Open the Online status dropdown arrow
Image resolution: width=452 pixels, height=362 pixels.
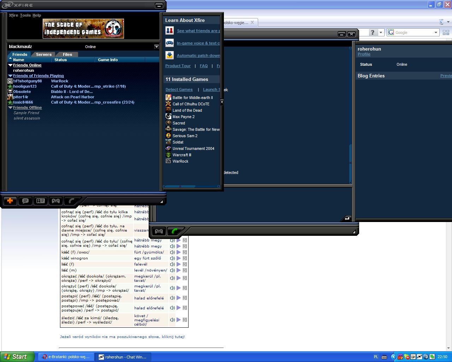coord(156,47)
